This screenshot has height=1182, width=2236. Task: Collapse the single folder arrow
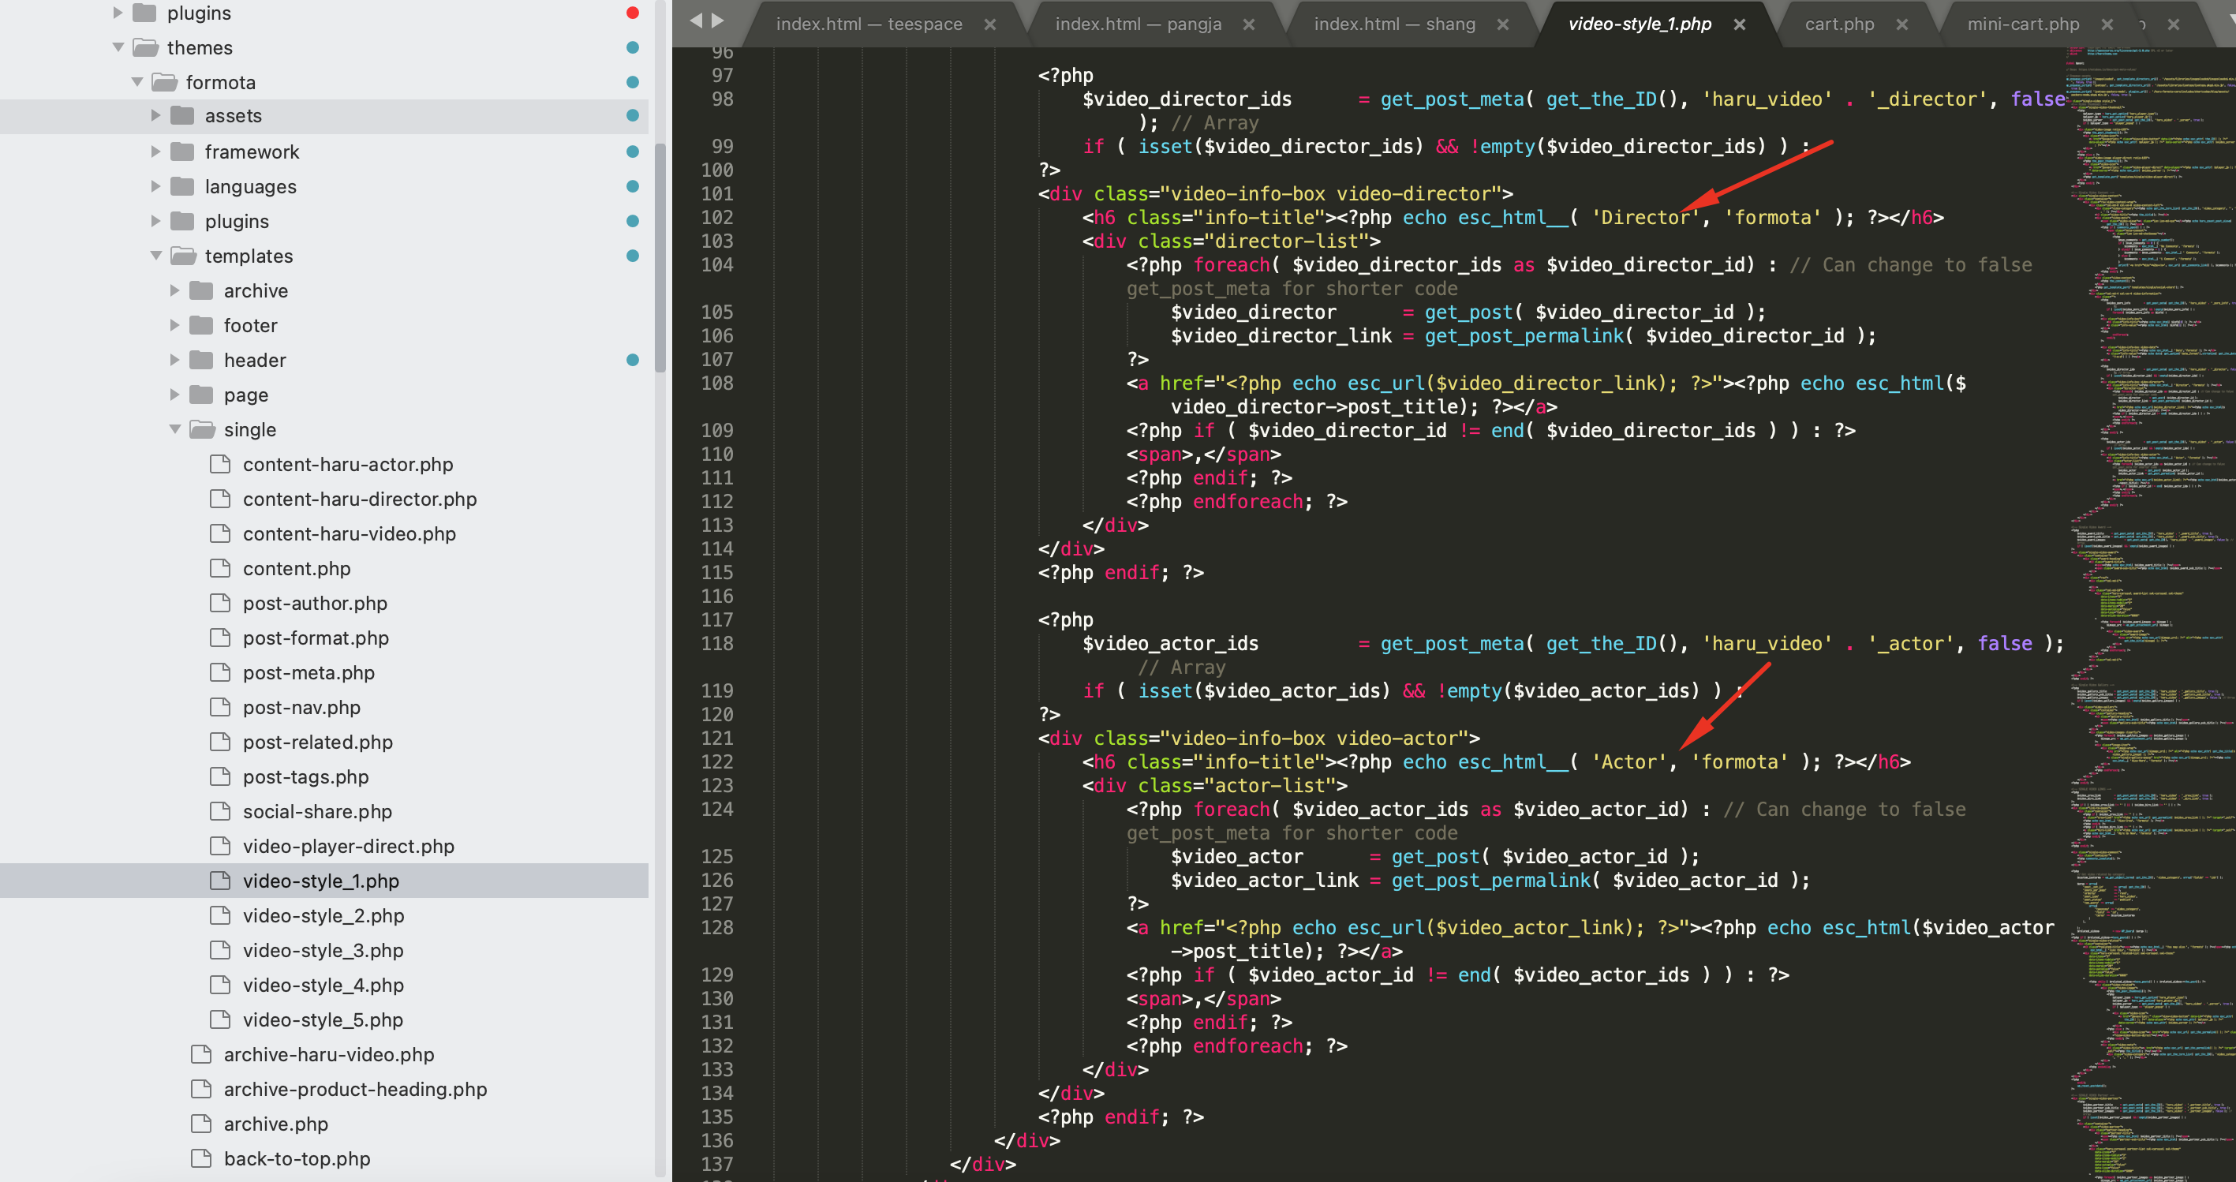click(175, 428)
